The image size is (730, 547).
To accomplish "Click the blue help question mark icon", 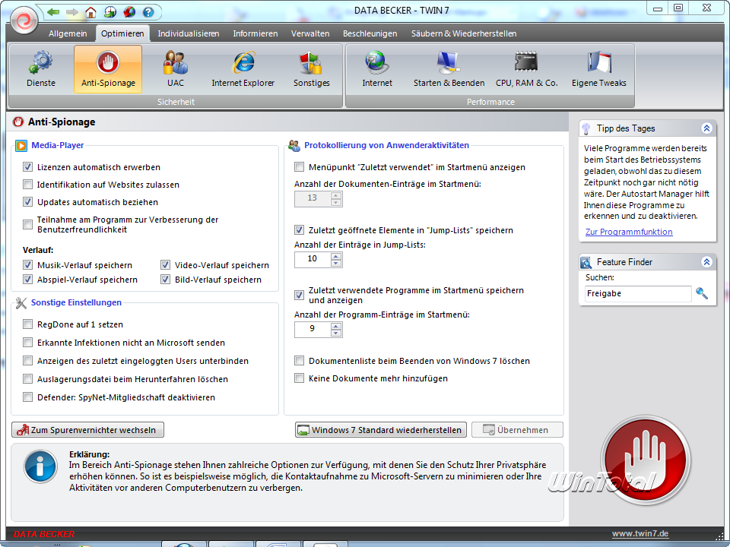I will click(x=148, y=12).
